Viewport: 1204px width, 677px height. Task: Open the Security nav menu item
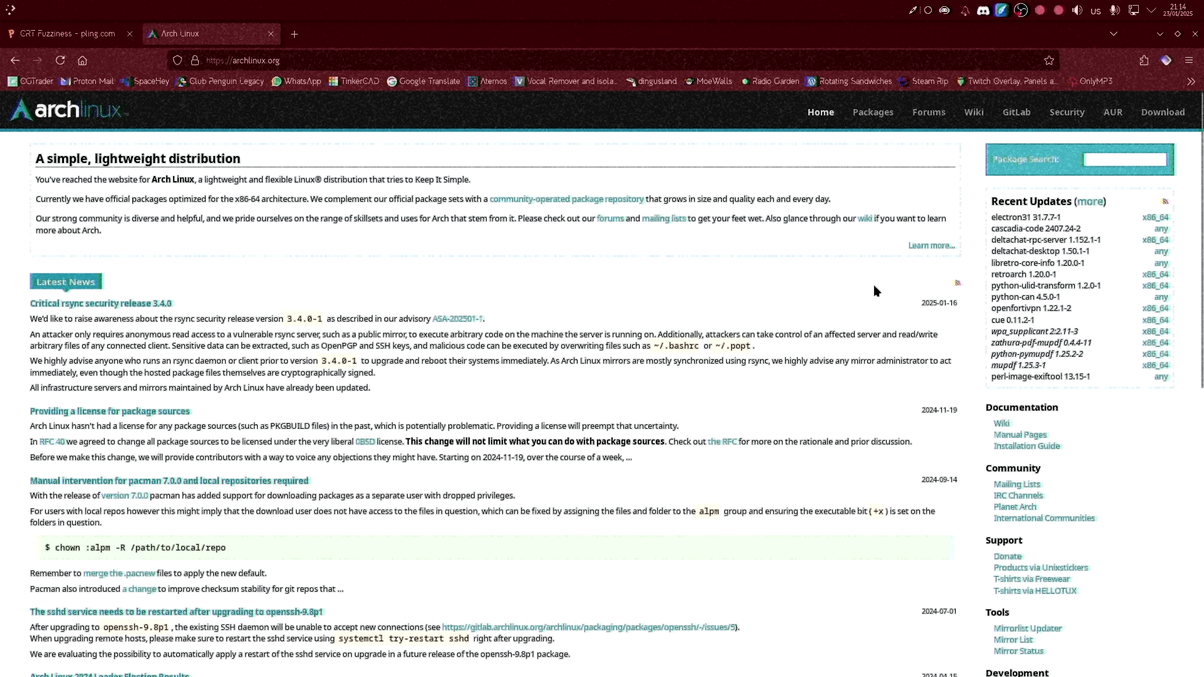tap(1067, 112)
